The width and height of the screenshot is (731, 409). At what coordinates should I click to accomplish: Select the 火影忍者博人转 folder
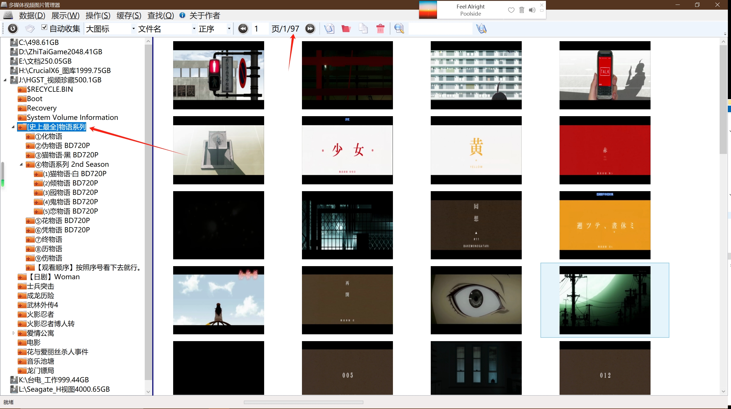51,324
